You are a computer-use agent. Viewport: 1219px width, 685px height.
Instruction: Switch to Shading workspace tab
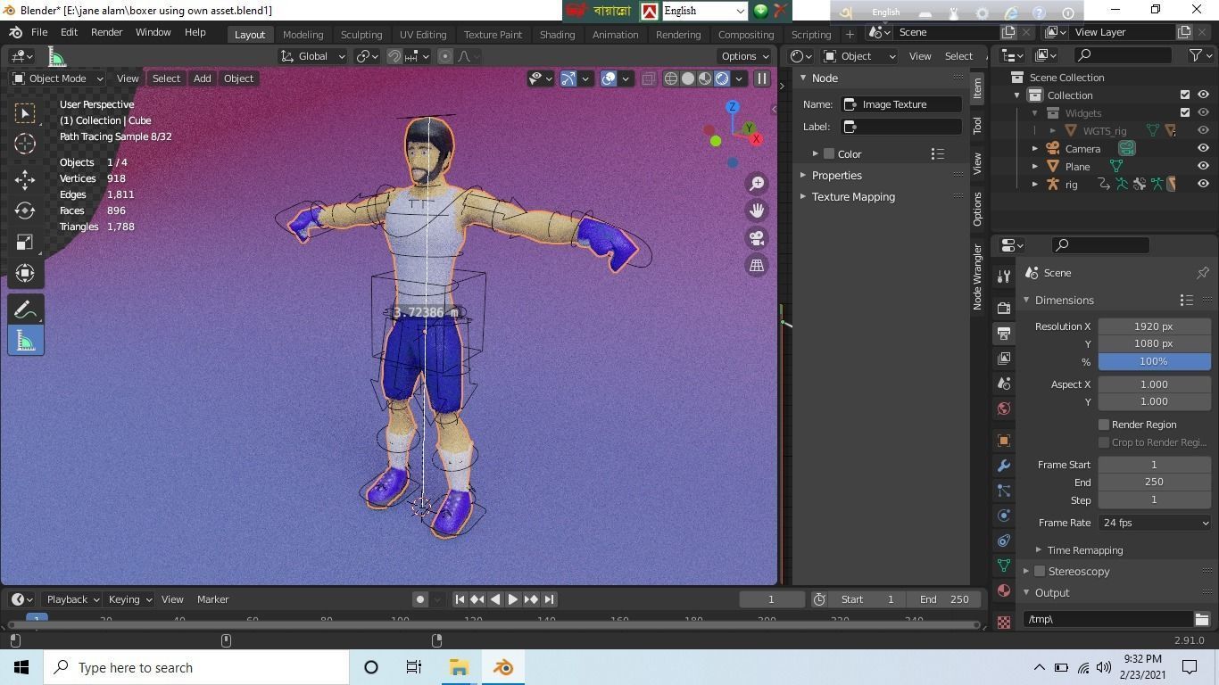[x=557, y=34]
